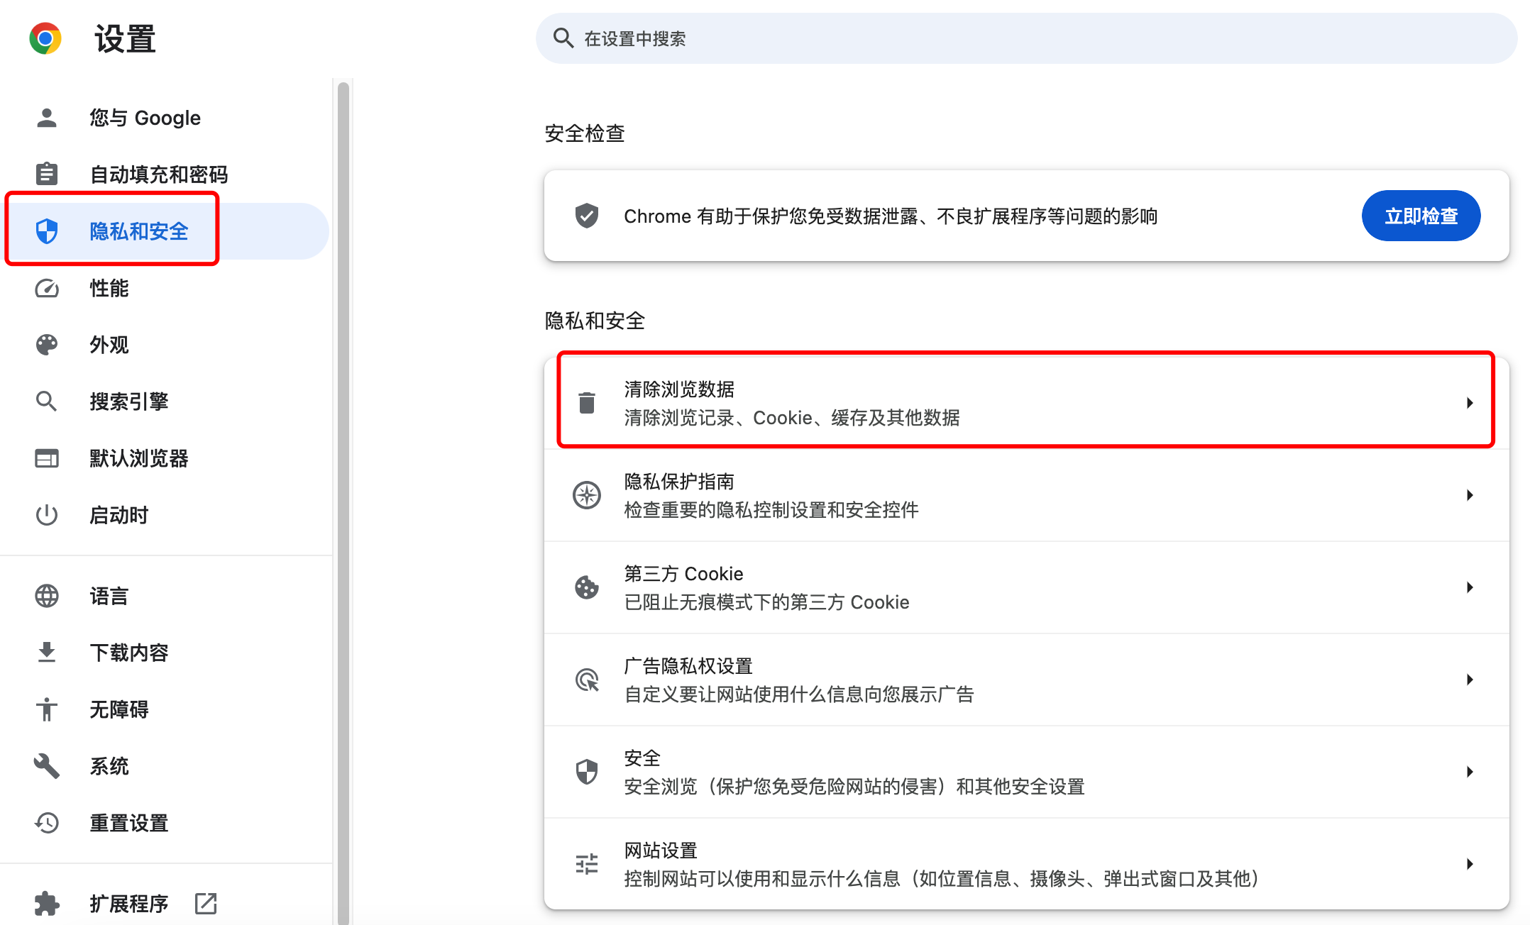Click the cookie icon for 第三方 Cookie
This screenshot has height=925, width=1530.
[587, 587]
